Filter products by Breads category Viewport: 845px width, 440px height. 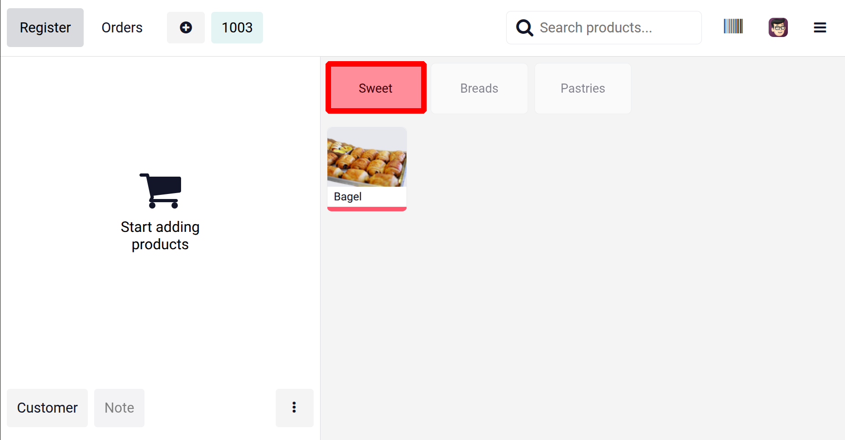click(x=479, y=89)
